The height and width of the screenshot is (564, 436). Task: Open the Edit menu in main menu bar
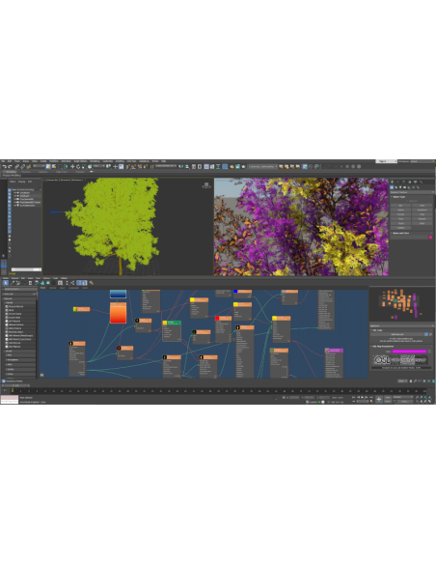10,161
